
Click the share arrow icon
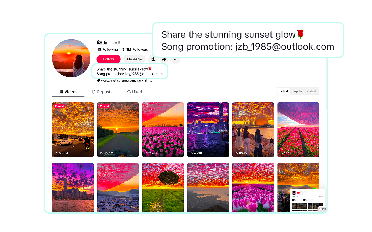[x=164, y=59]
